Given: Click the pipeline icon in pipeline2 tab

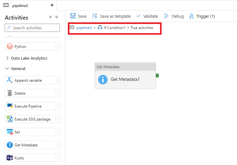Looking at the screenshot, I should click(x=6, y=5).
